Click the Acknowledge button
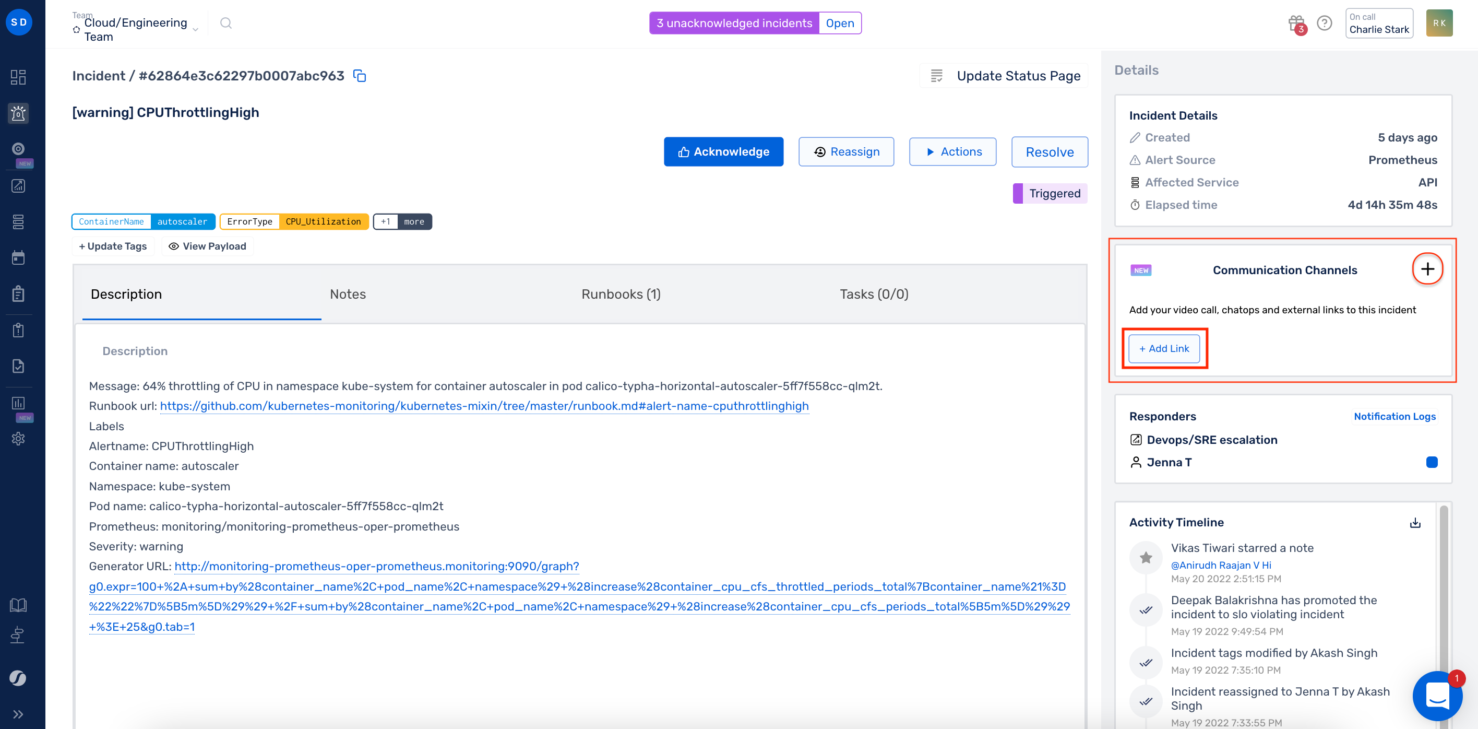This screenshot has height=729, width=1478. (x=723, y=151)
